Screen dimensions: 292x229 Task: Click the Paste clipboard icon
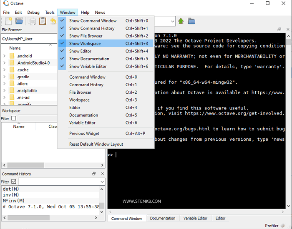pos(43,21)
